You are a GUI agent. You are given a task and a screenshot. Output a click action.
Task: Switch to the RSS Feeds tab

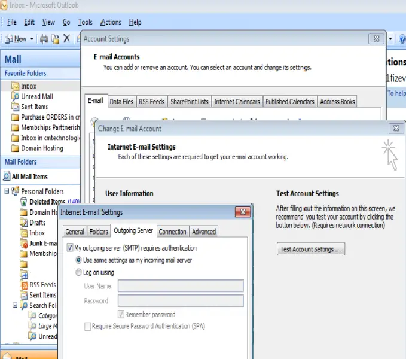151,102
